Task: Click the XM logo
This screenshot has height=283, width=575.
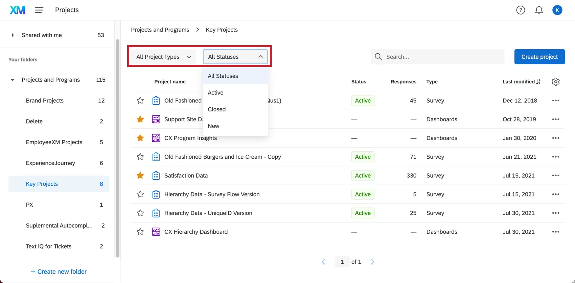Action: click(x=17, y=10)
